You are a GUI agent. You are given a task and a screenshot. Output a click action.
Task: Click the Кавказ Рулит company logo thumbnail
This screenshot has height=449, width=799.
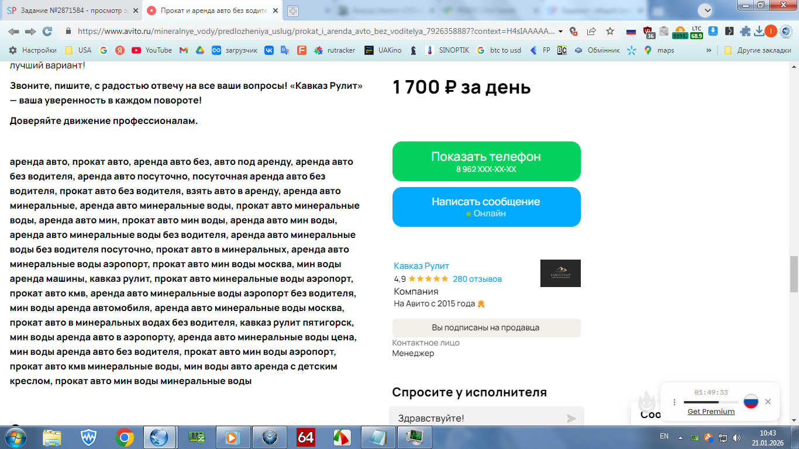coord(560,273)
